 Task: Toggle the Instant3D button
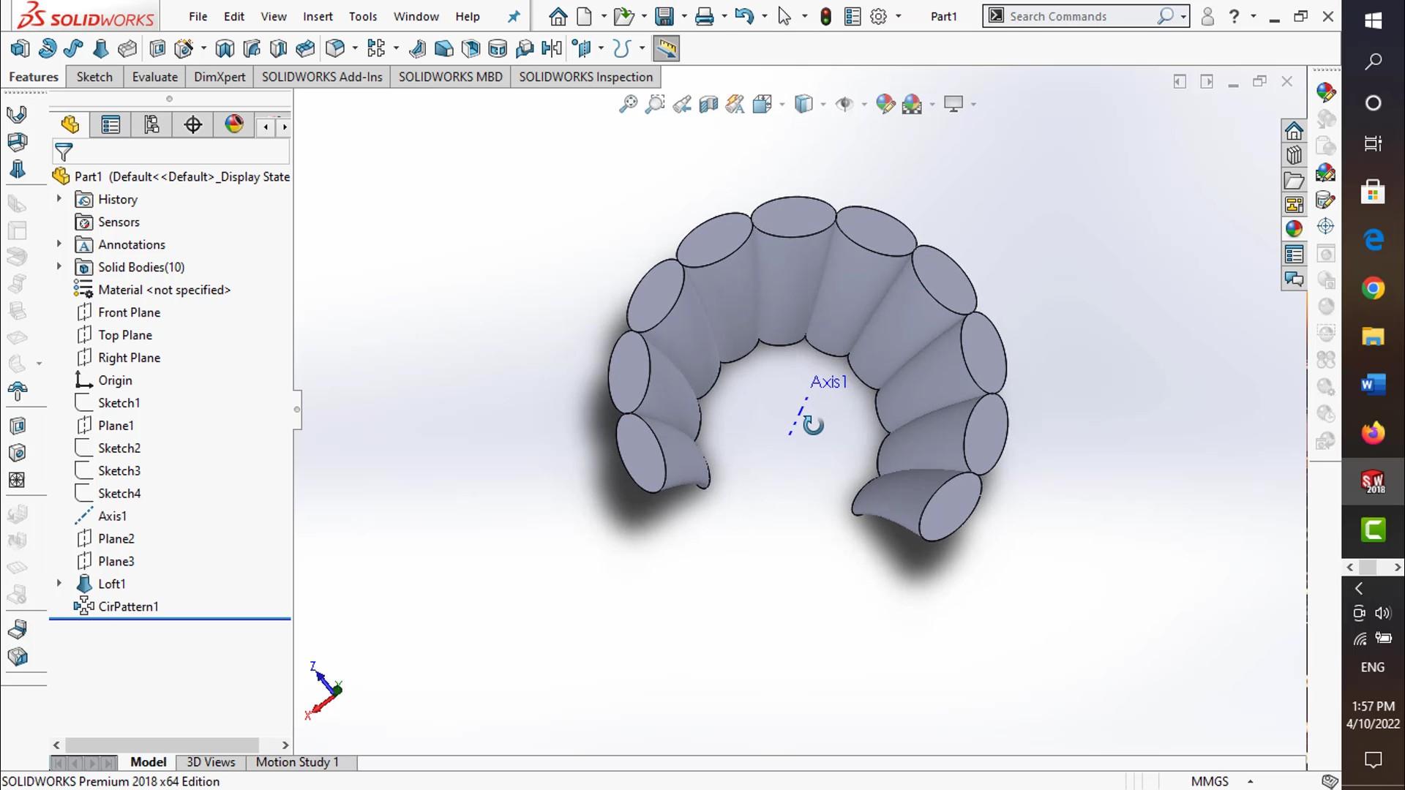tap(666, 49)
